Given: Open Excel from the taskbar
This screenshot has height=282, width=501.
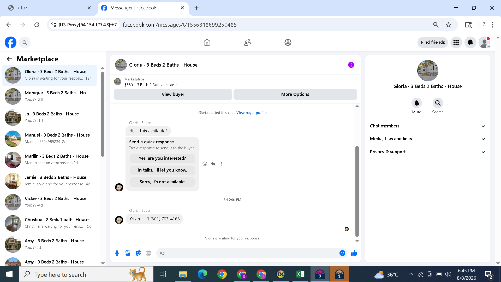Looking at the screenshot, I should [x=300, y=274].
